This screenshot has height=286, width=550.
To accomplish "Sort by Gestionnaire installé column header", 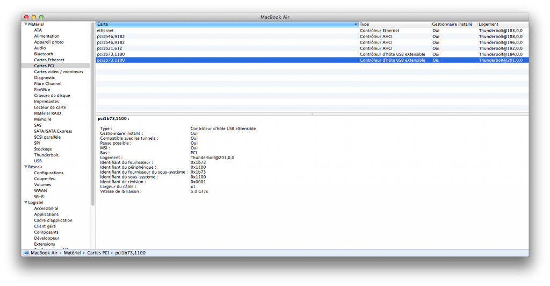I will [x=454, y=24].
